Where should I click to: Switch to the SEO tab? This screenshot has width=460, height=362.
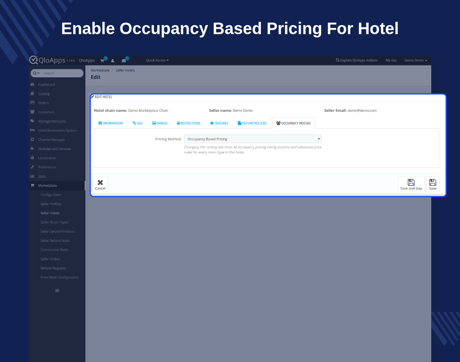[137, 123]
